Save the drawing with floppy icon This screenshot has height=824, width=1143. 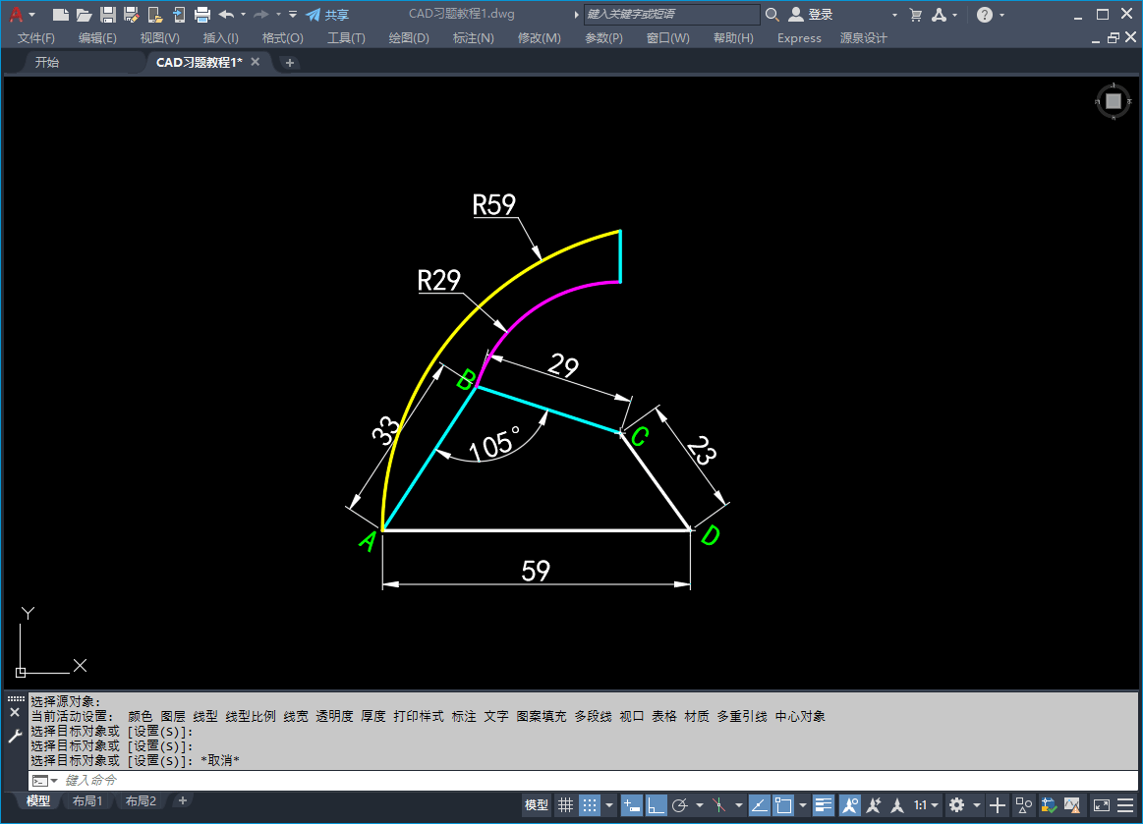pos(108,14)
